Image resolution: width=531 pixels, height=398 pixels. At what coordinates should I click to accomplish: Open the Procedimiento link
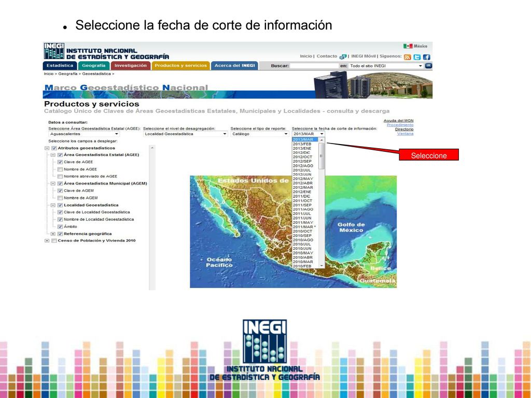[x=400, y=125]
